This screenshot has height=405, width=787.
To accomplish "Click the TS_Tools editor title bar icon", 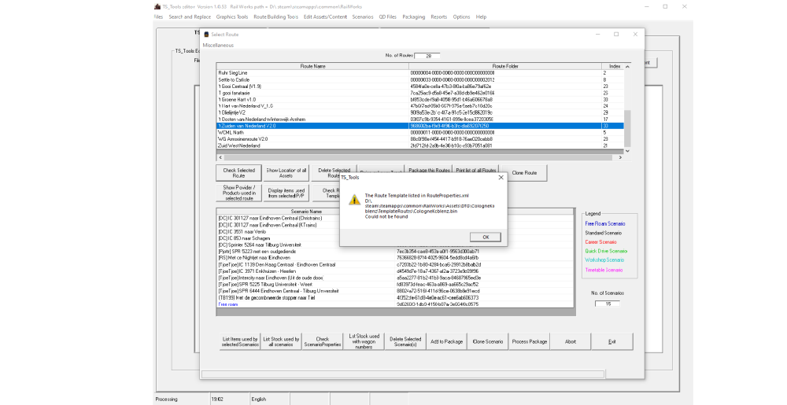I will [x=156, y=6].
